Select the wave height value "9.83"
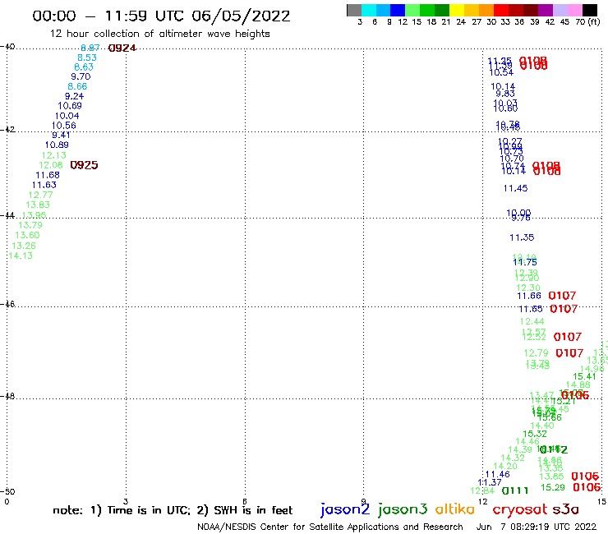The width and height of the screenshot is (608, 534). [505, 94]
